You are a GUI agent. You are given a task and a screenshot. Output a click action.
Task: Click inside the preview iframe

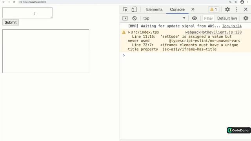pos(46,51)
